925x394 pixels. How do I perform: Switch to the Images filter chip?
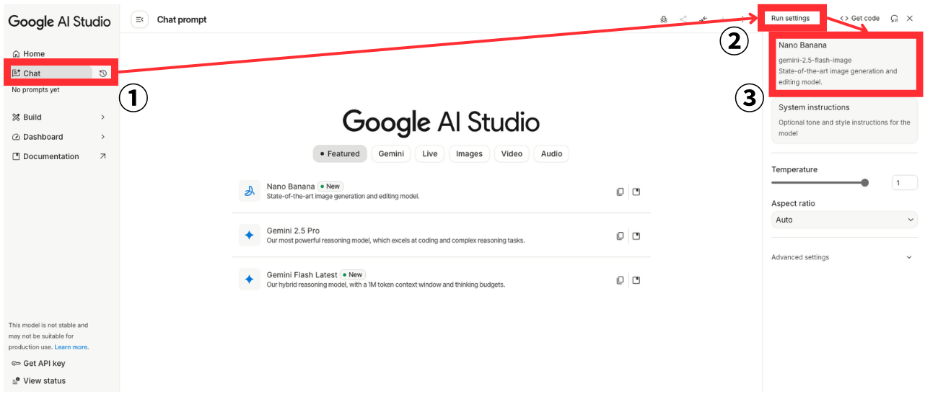point(469,153)
